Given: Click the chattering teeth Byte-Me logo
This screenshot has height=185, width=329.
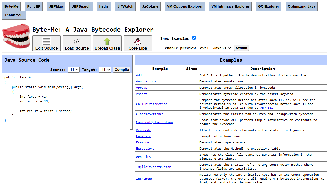Looking at the screenshot, I should (x=16, y=36).
